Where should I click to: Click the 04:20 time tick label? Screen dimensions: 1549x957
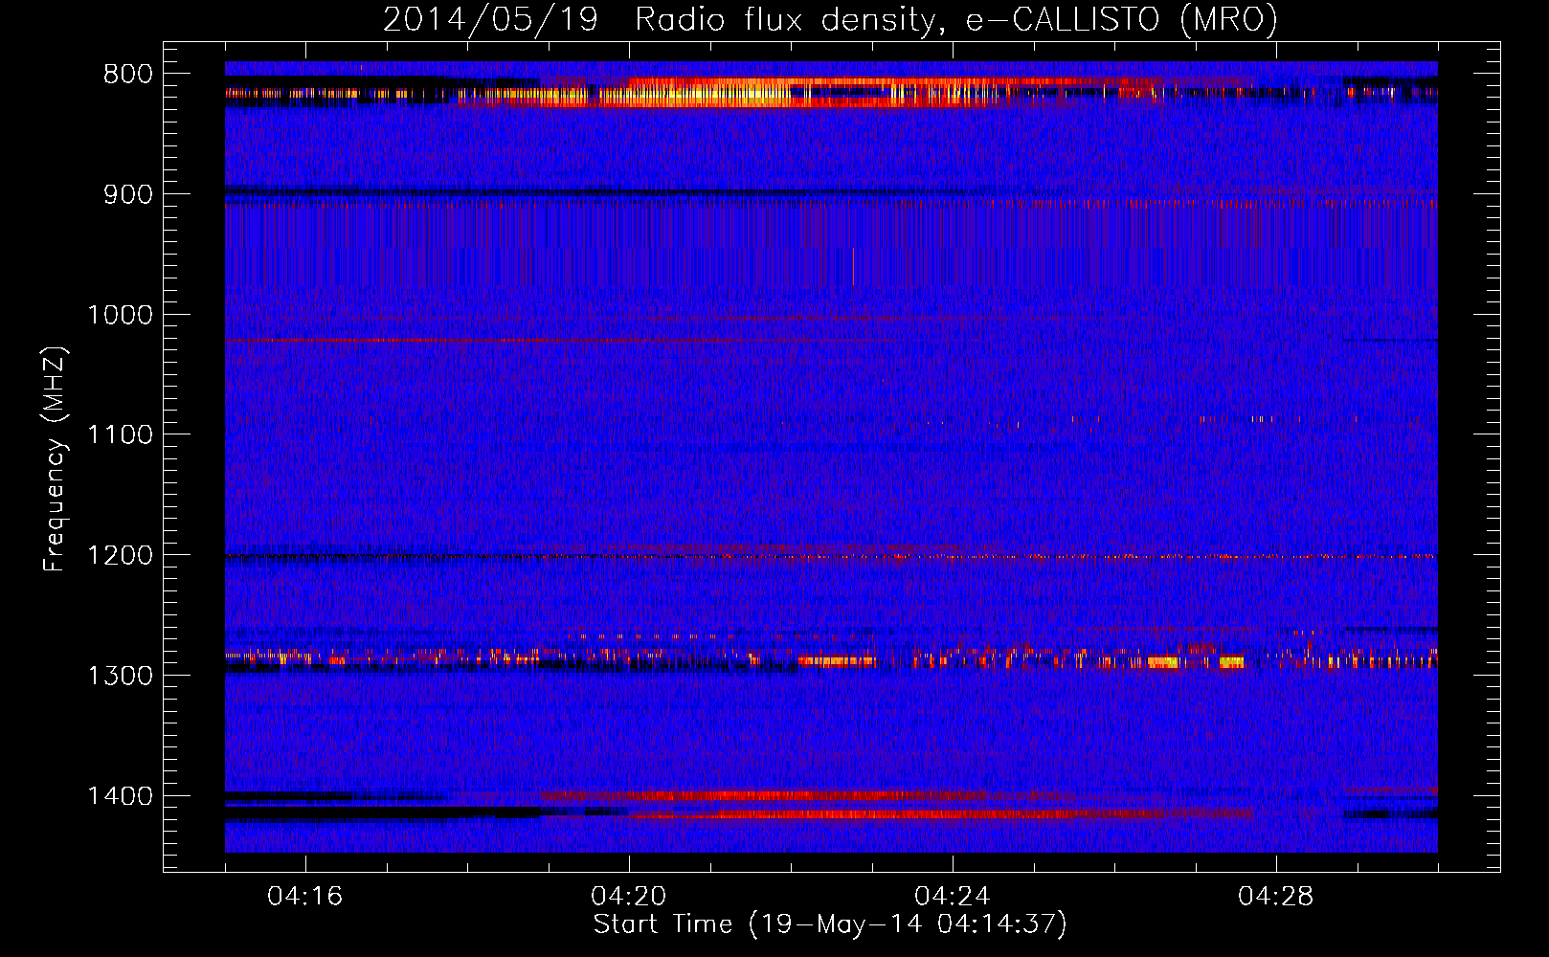(629, 897)
